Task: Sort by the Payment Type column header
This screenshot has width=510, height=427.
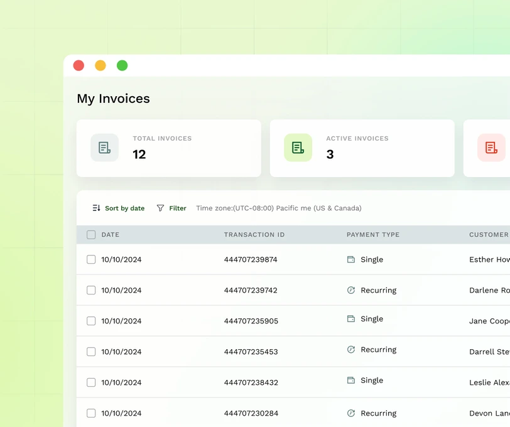Action: [372, 235]
